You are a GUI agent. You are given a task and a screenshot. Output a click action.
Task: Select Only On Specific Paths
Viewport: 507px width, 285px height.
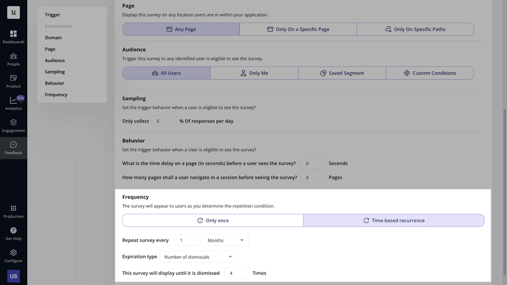[416, 29]
